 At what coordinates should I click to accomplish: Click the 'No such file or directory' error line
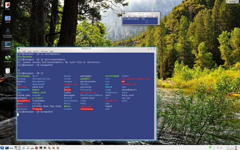click(58, 62)
